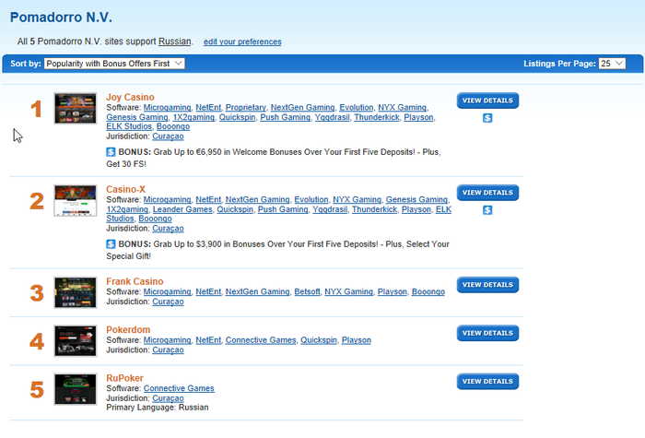
Task: Open the Frank Casino thumbnail
Action: [76, 292]
